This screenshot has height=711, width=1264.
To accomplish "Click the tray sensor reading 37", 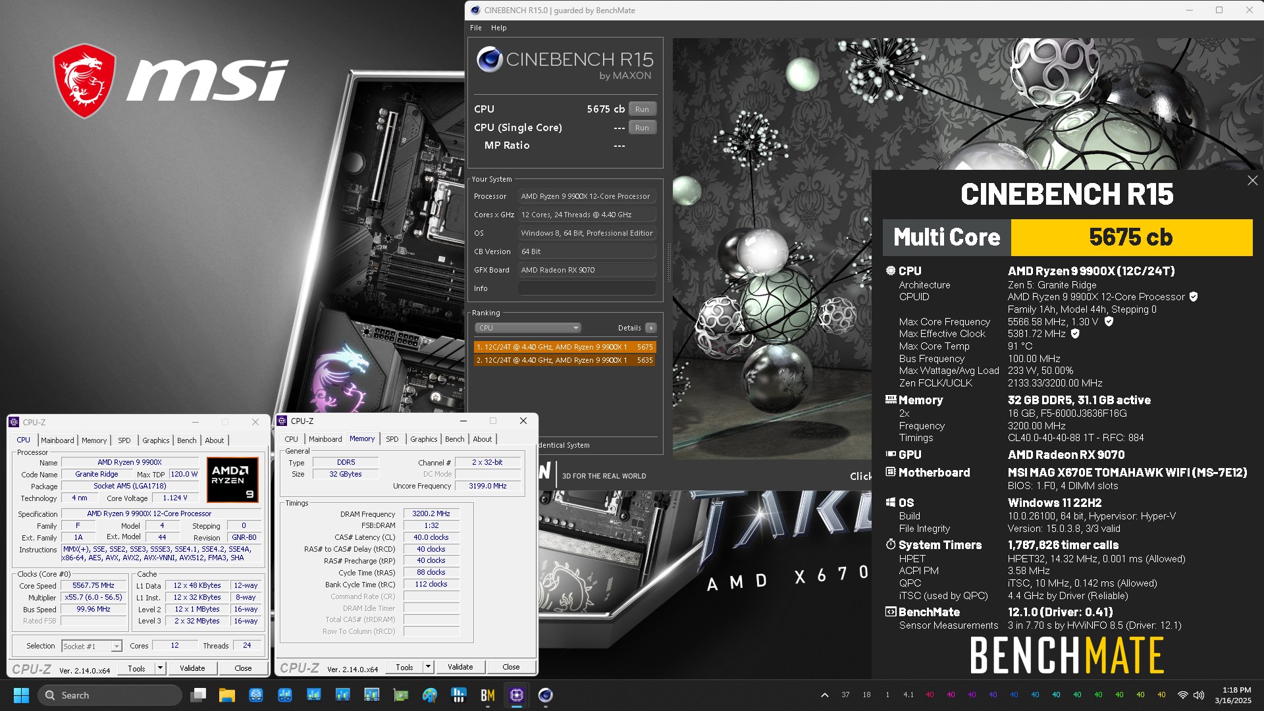I will click(x=845, y=695).
